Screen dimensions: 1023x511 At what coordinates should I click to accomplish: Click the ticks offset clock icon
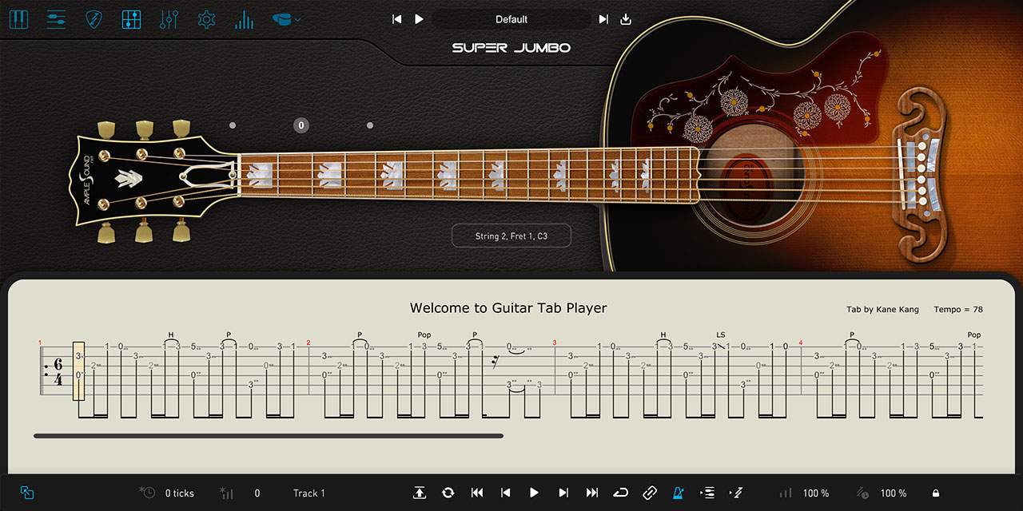tap(147, 493)
